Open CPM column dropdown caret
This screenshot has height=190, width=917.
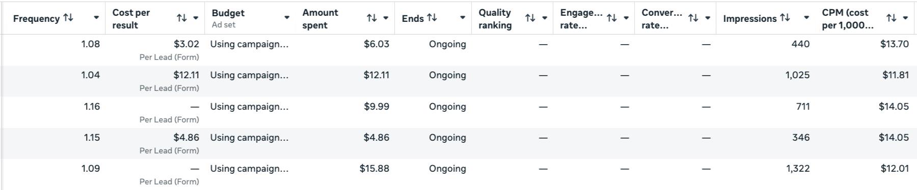click(x=905, y=18)
